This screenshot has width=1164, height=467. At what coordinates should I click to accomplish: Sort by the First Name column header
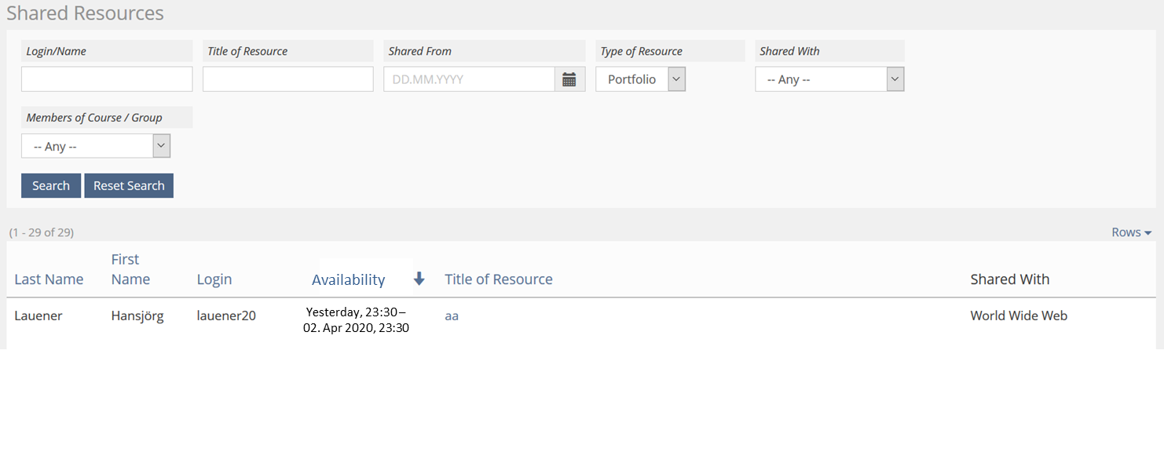pyautogui.click(x=130, y=269)
